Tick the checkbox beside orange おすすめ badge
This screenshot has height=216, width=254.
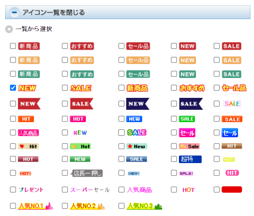pos(65,60)
